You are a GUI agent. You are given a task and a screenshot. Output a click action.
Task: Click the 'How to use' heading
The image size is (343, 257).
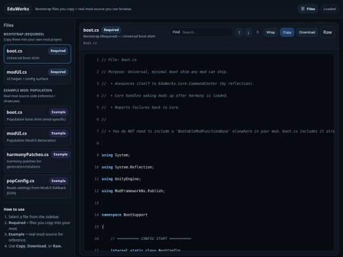[14, 209]
